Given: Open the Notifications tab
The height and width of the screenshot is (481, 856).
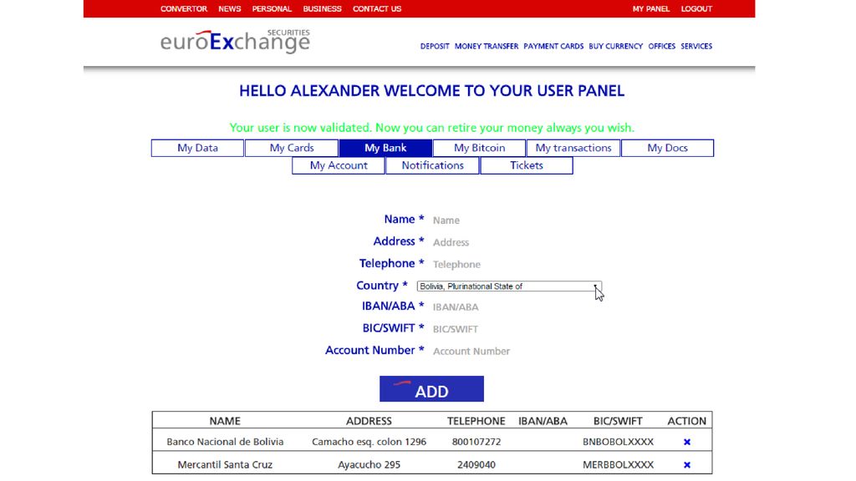Looking at the screenshot, I should tap(432, 165).
